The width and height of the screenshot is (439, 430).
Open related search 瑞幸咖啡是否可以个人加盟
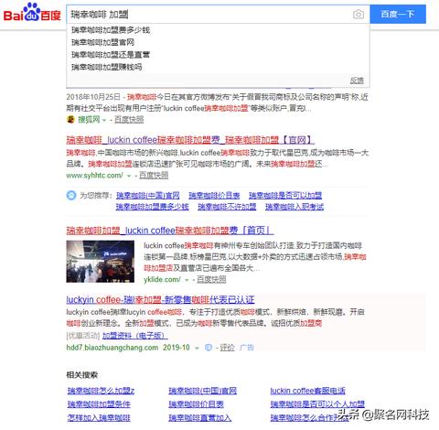[317, 404]
